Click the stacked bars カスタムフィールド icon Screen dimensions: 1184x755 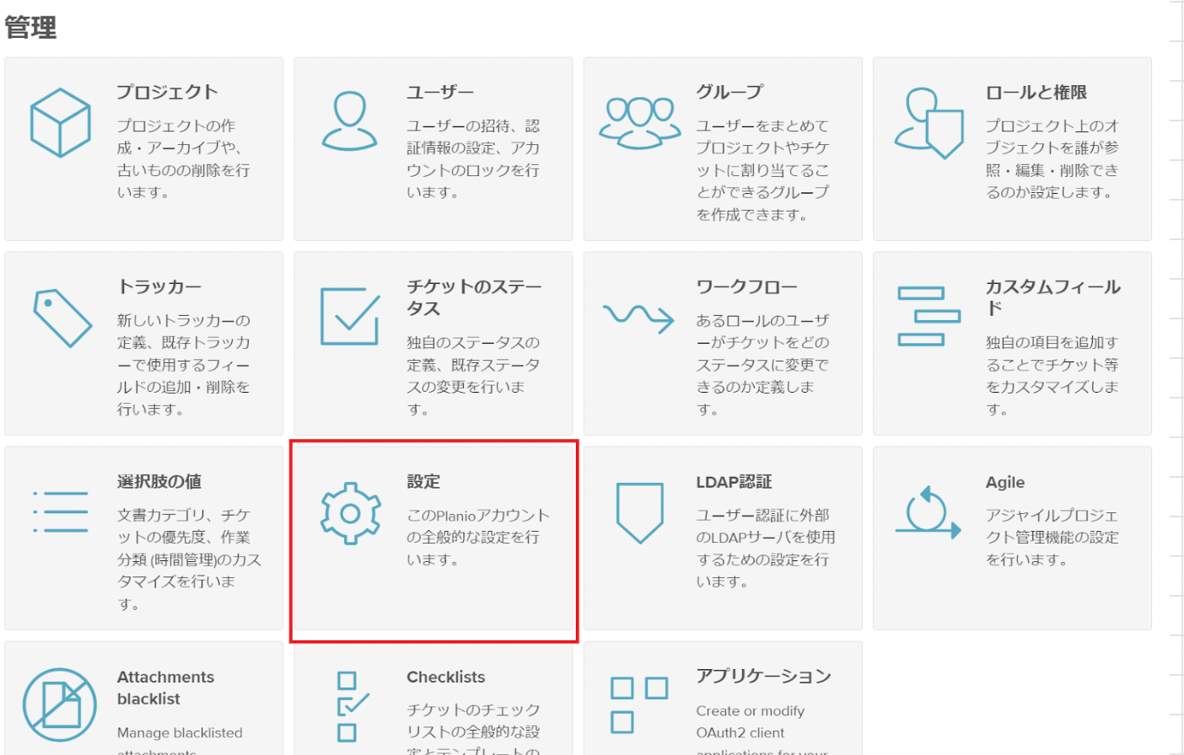coord(928,317)
